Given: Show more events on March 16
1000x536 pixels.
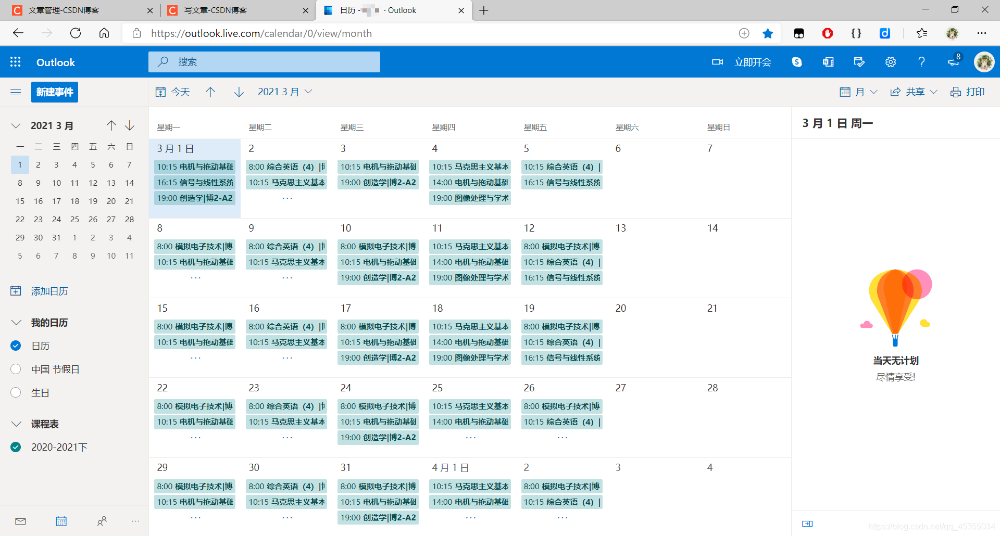Looking at the screenshot, I should point(287,358).
